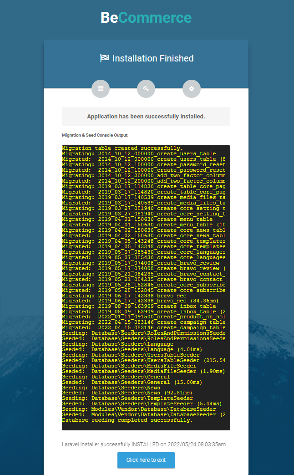Click "Database seeding completed successfully" console line

pyautogui.click(x=127, y=420)
